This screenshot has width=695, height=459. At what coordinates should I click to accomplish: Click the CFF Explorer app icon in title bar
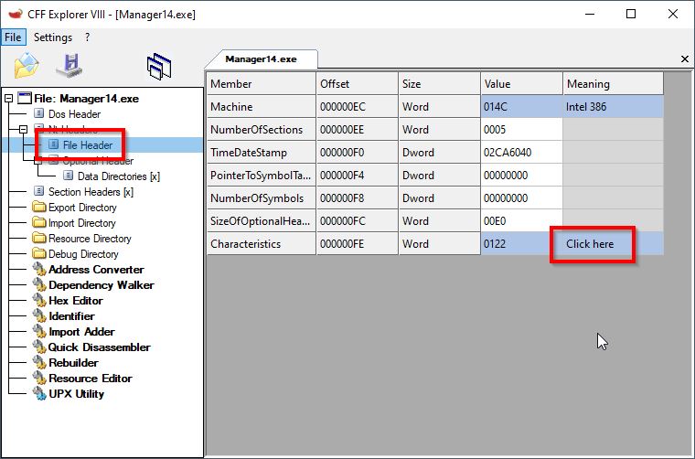tap(16, 15)
